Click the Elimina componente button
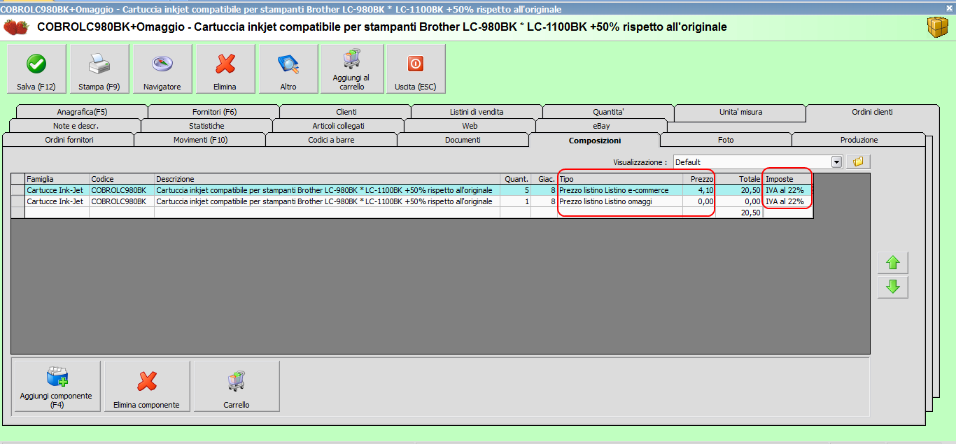Screen dimensions: 956x444 pyautogui.click(x=147, y=387)
